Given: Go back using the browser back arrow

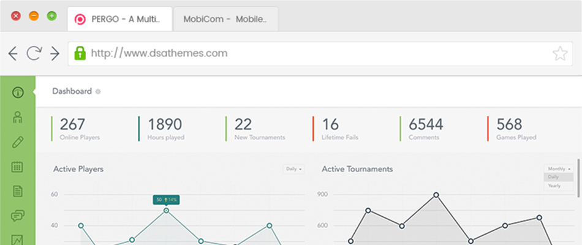Looking at the screenshot, I should tap(13, 53).
